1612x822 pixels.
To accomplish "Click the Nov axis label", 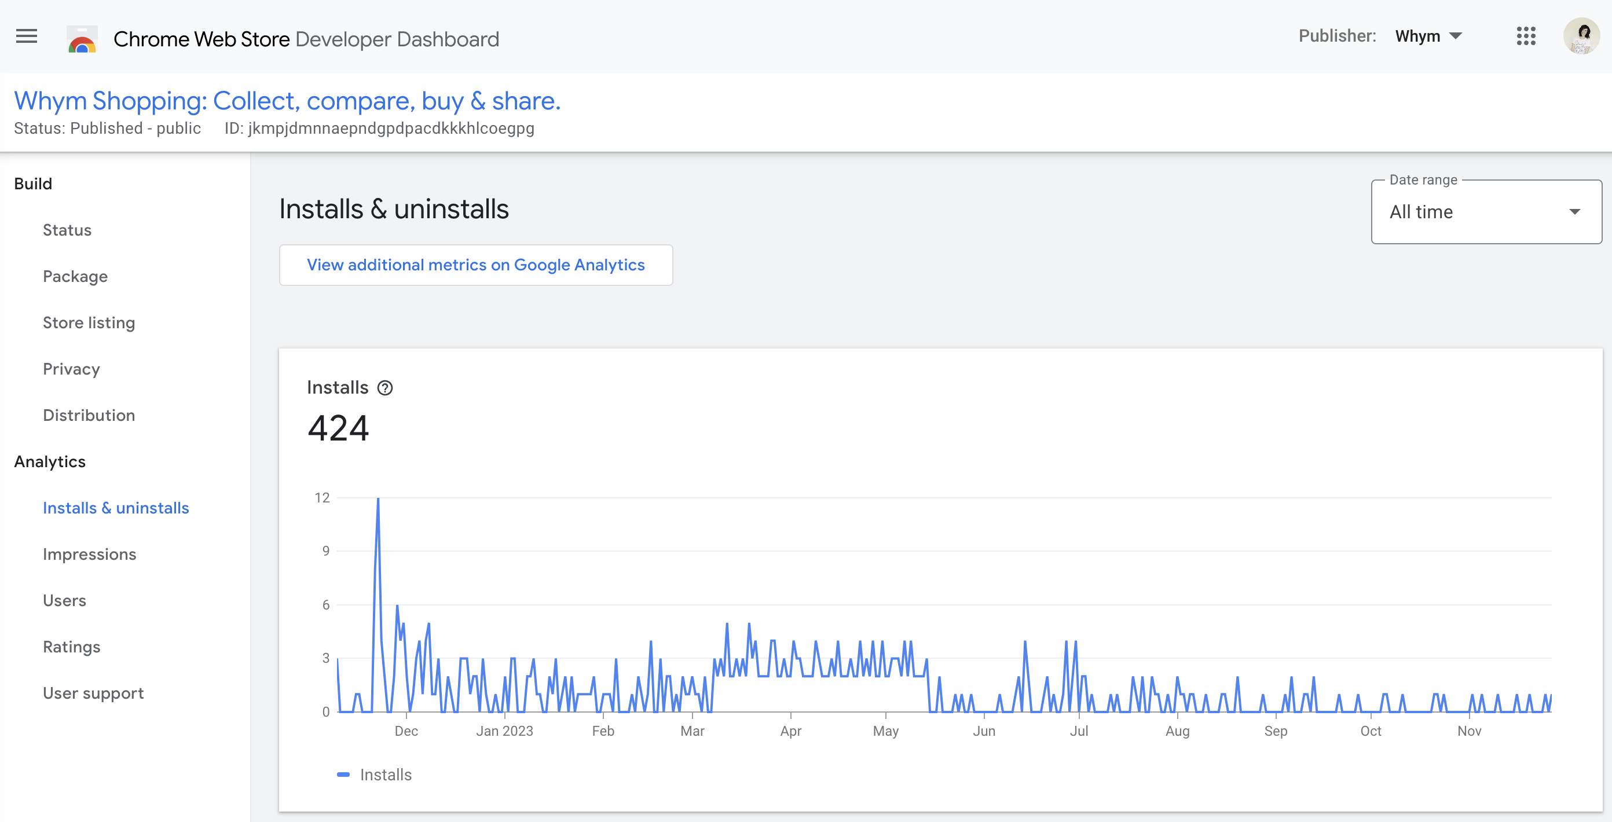I will click(1469, 731).
